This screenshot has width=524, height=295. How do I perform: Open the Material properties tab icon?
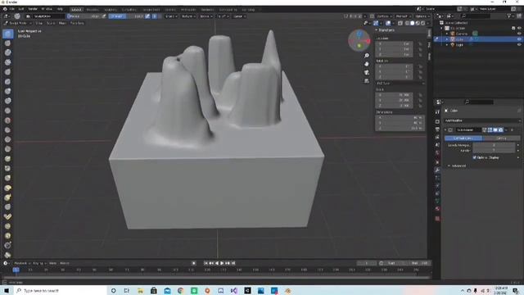(x=437, y=209)
